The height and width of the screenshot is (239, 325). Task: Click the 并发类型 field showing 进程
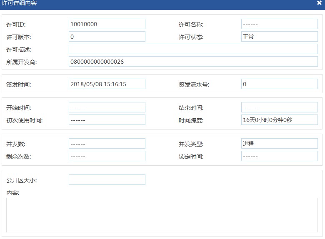pos(279,144)
